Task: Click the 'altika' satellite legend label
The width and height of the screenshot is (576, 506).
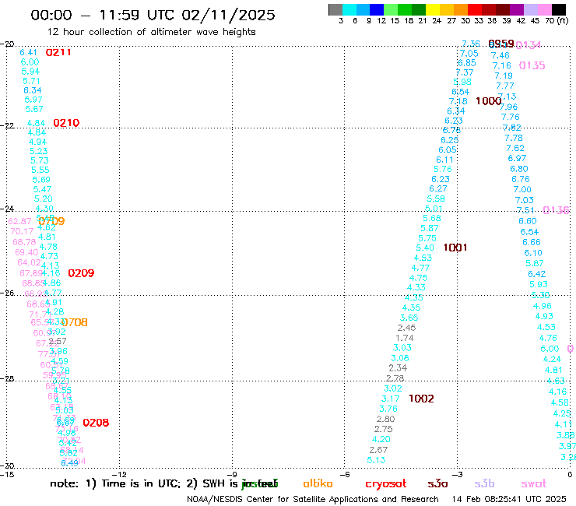Action: click(x=318, y=483)
